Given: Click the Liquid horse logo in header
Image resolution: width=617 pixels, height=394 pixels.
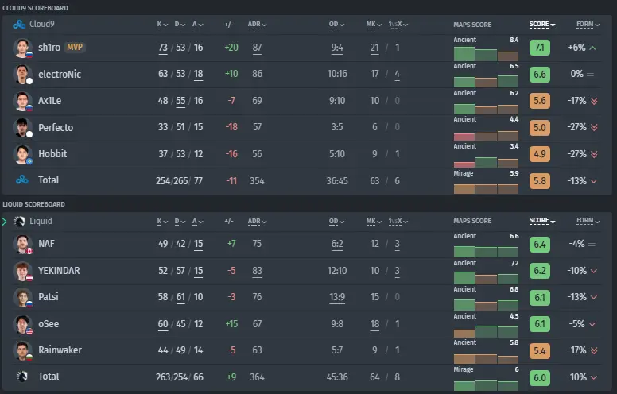Looking at the screenshot, I should coord(19,222).
